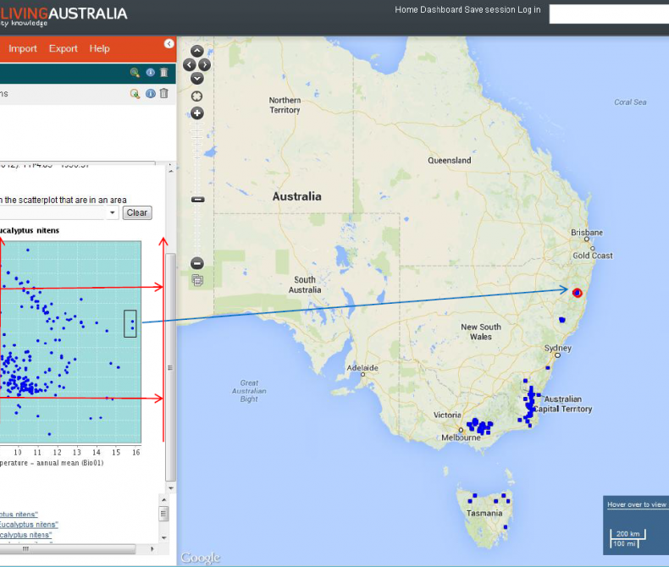Viewport: 669px width, 567px height.
Task: Show layer info in second row
Action: pyautogui.click(x=150, y=93)
